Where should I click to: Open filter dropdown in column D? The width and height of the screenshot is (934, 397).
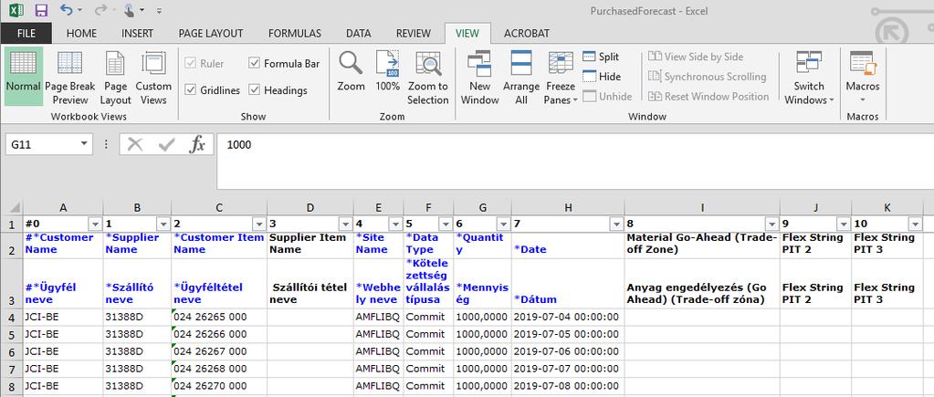pos(345,224)
